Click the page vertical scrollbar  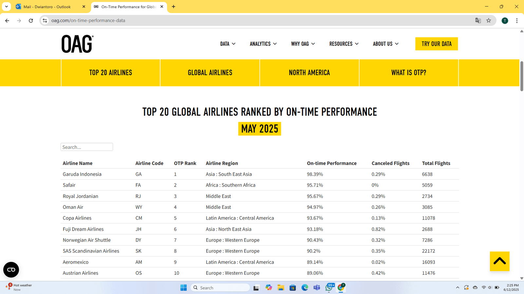(x=522, y=76)
